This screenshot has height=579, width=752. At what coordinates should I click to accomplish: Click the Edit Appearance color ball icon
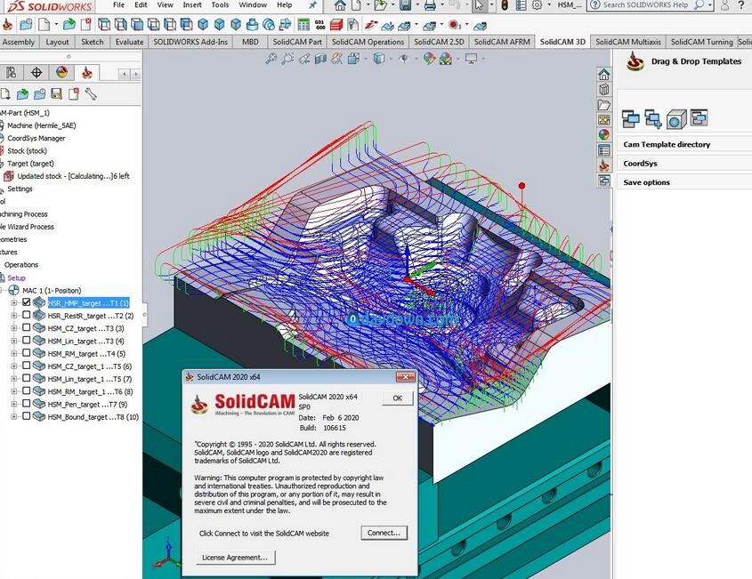tap(429, 59)
